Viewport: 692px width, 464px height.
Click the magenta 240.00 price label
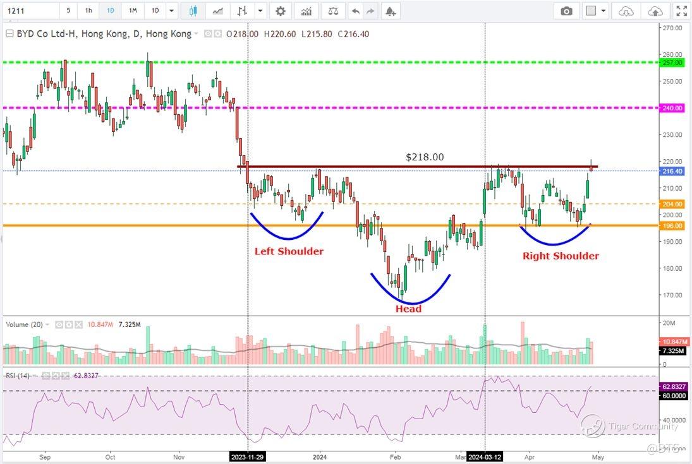[x=672, y=108]
